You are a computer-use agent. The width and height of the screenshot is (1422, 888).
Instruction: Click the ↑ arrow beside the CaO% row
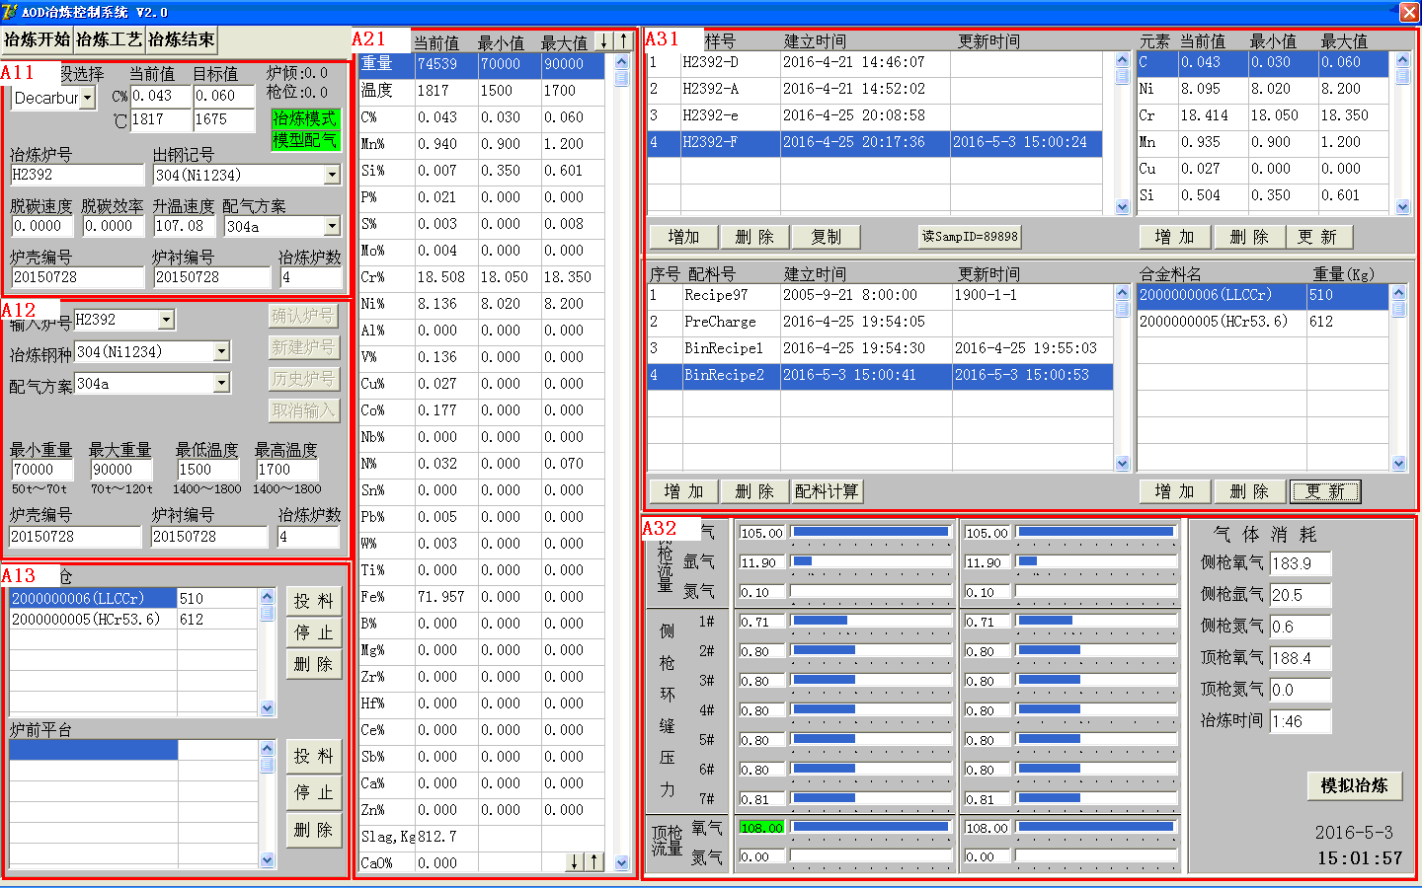tap(593, 862)
